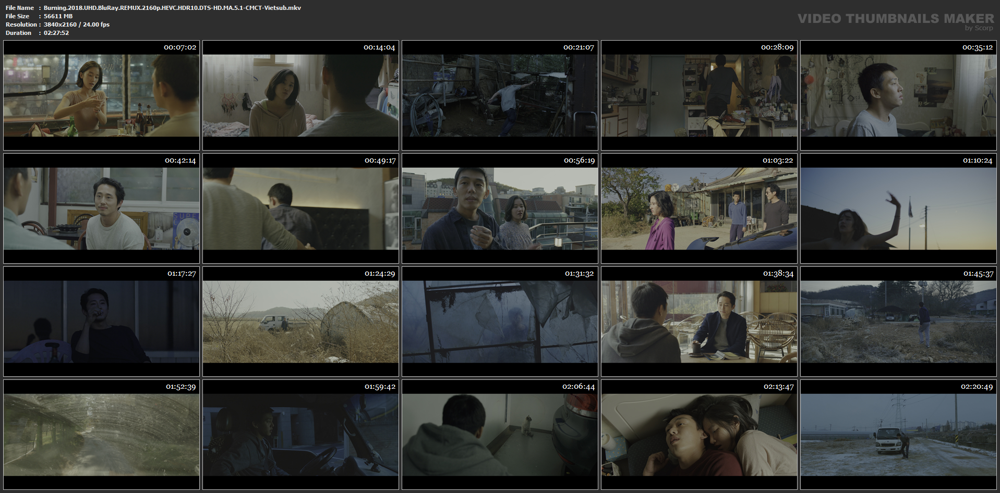Select the thumbnail at 00:14:04

coord(300,95)
